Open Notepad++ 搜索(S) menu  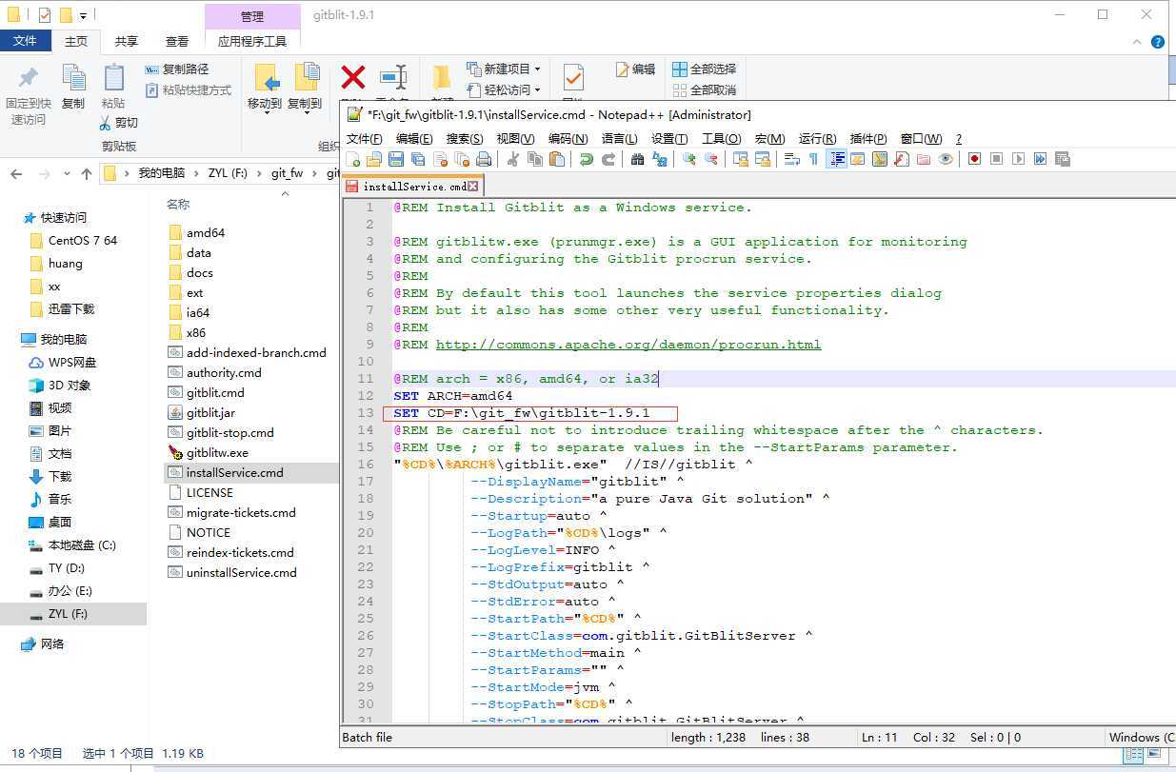(x=465, y=138)
